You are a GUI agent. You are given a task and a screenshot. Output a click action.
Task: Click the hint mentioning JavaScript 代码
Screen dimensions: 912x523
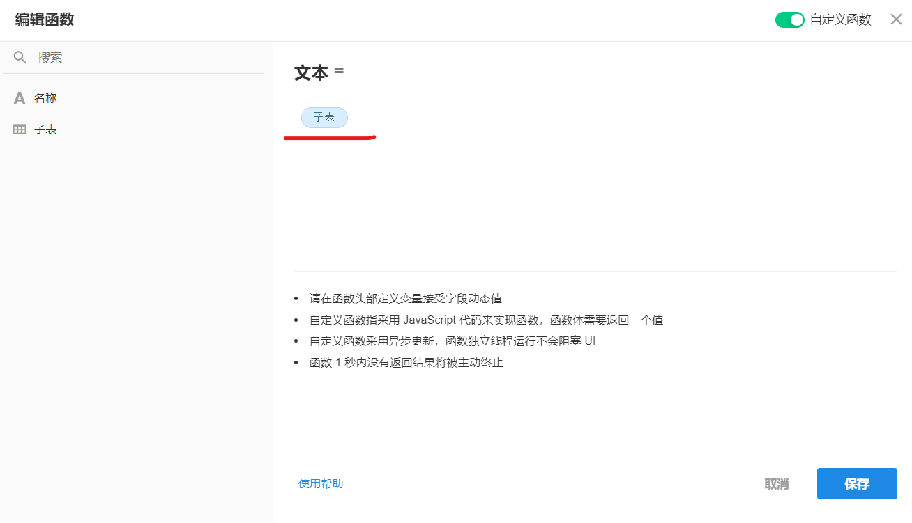pos(486,320)
